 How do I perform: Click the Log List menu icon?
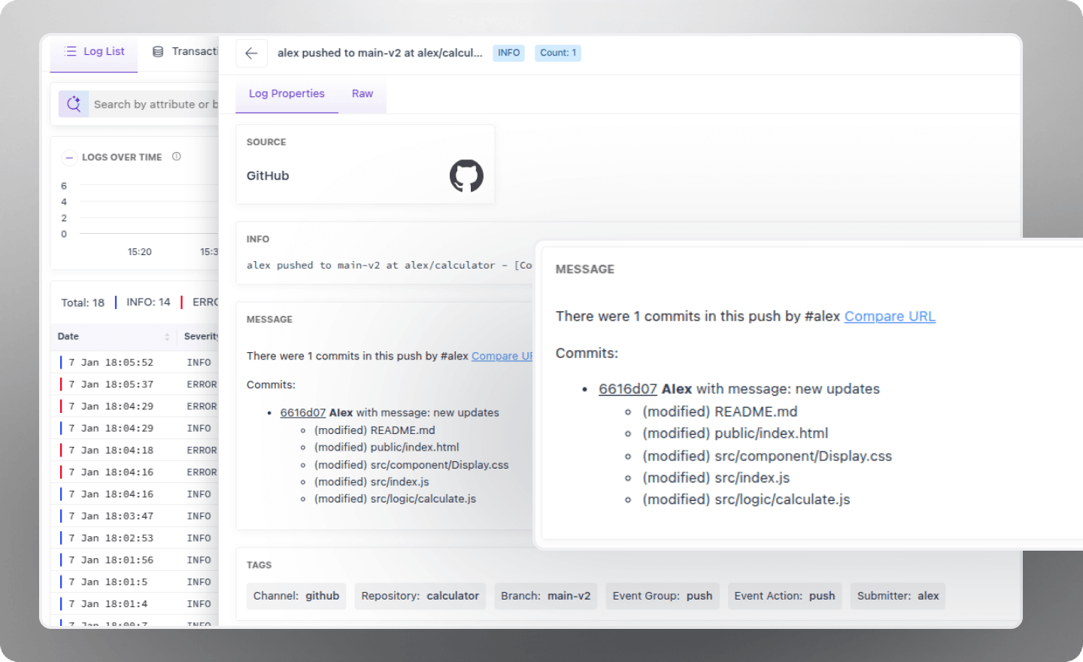click(71, 51)
